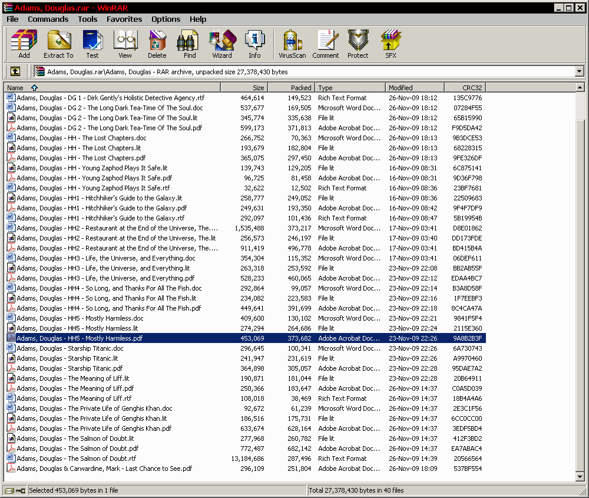The image size is (589, 498).
Task: Open the Comment tool
Action: [325, 44]
